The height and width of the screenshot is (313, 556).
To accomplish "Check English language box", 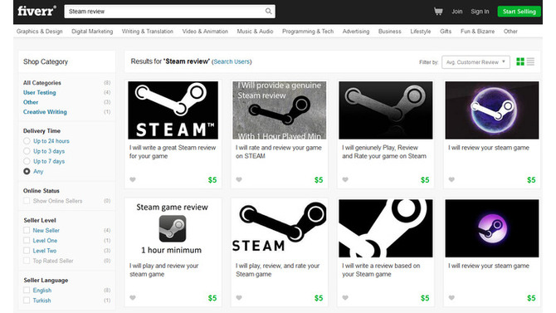I will [x=27, y=291].
